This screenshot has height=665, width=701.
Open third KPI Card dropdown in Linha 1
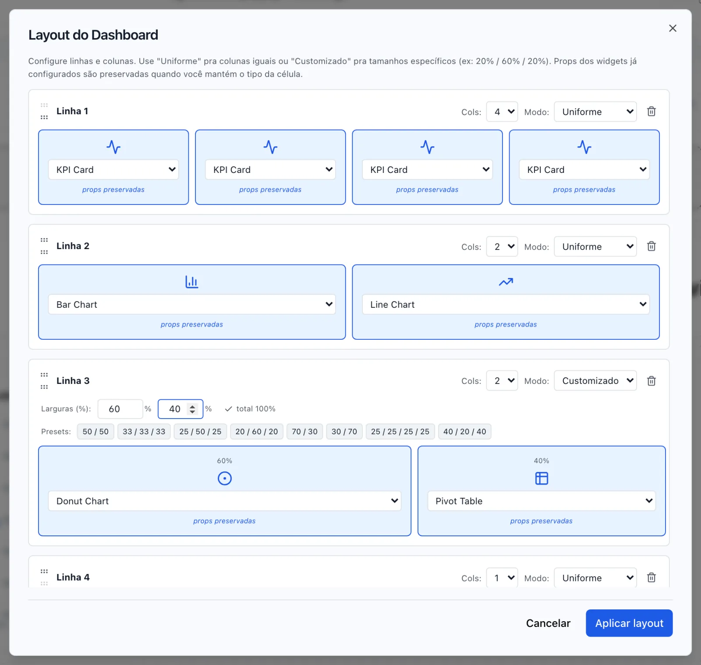(427, 169)
